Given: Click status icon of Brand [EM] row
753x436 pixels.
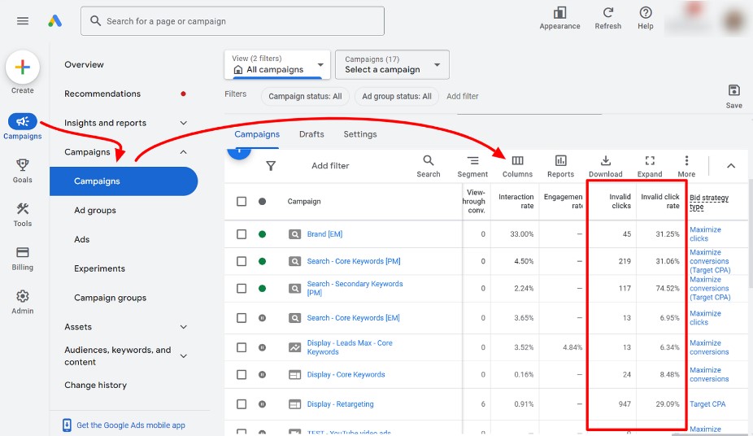Looking at the screenshot, I should tap(262, 234).
